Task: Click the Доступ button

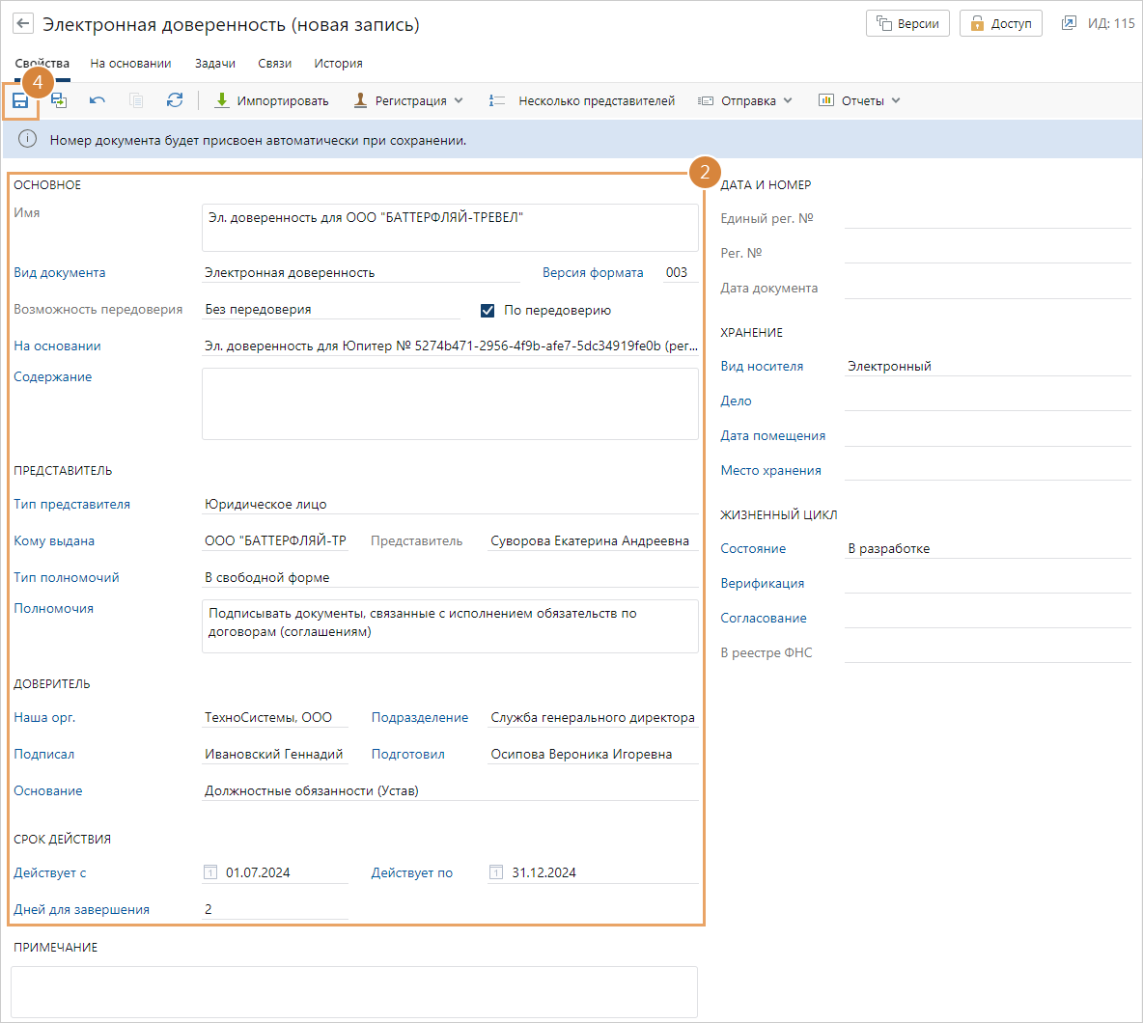Action: [x=1000, y=23]
